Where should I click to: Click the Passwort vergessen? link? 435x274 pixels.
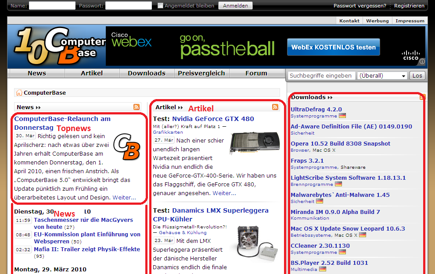click(360, 6)
